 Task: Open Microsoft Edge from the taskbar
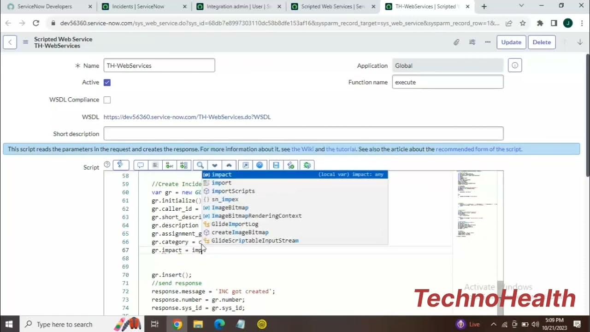click(219, 324)
